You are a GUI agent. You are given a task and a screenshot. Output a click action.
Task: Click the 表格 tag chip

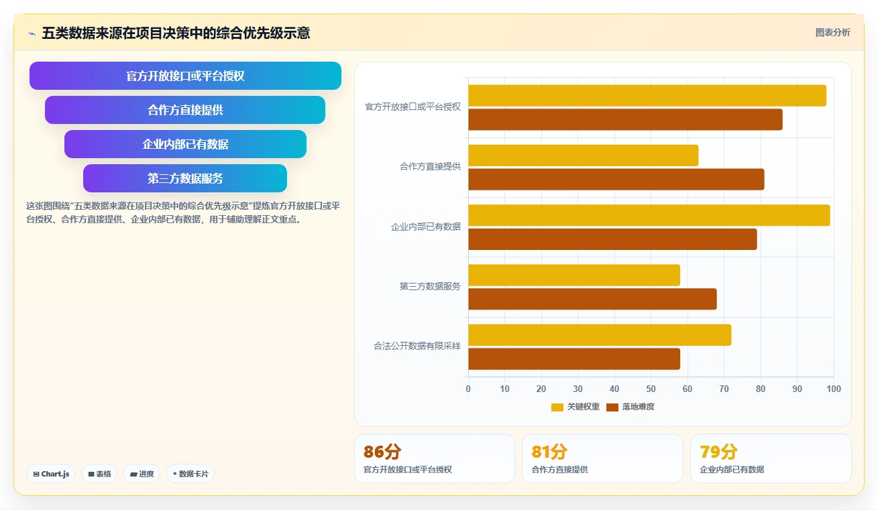[x=99, y=474]
